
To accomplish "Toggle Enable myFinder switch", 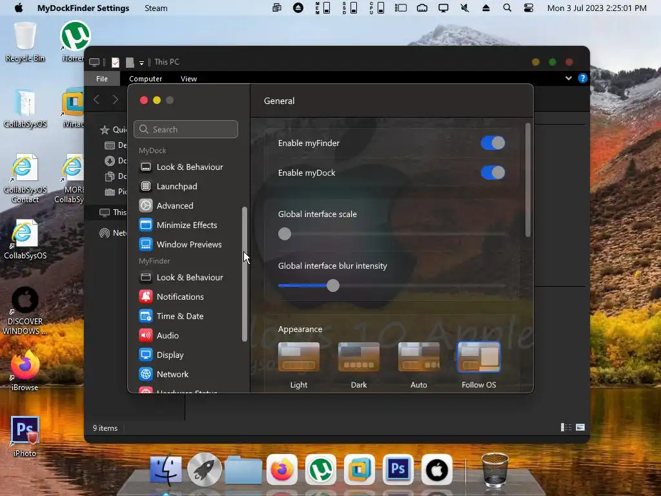I will (x=493, y=143).
